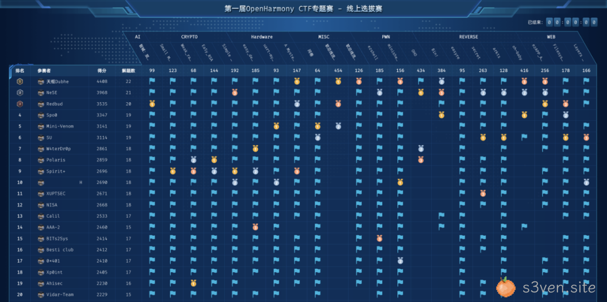607x302 pixels.
Task: Open the easyre challenge header
Action: tap(455, 53)
